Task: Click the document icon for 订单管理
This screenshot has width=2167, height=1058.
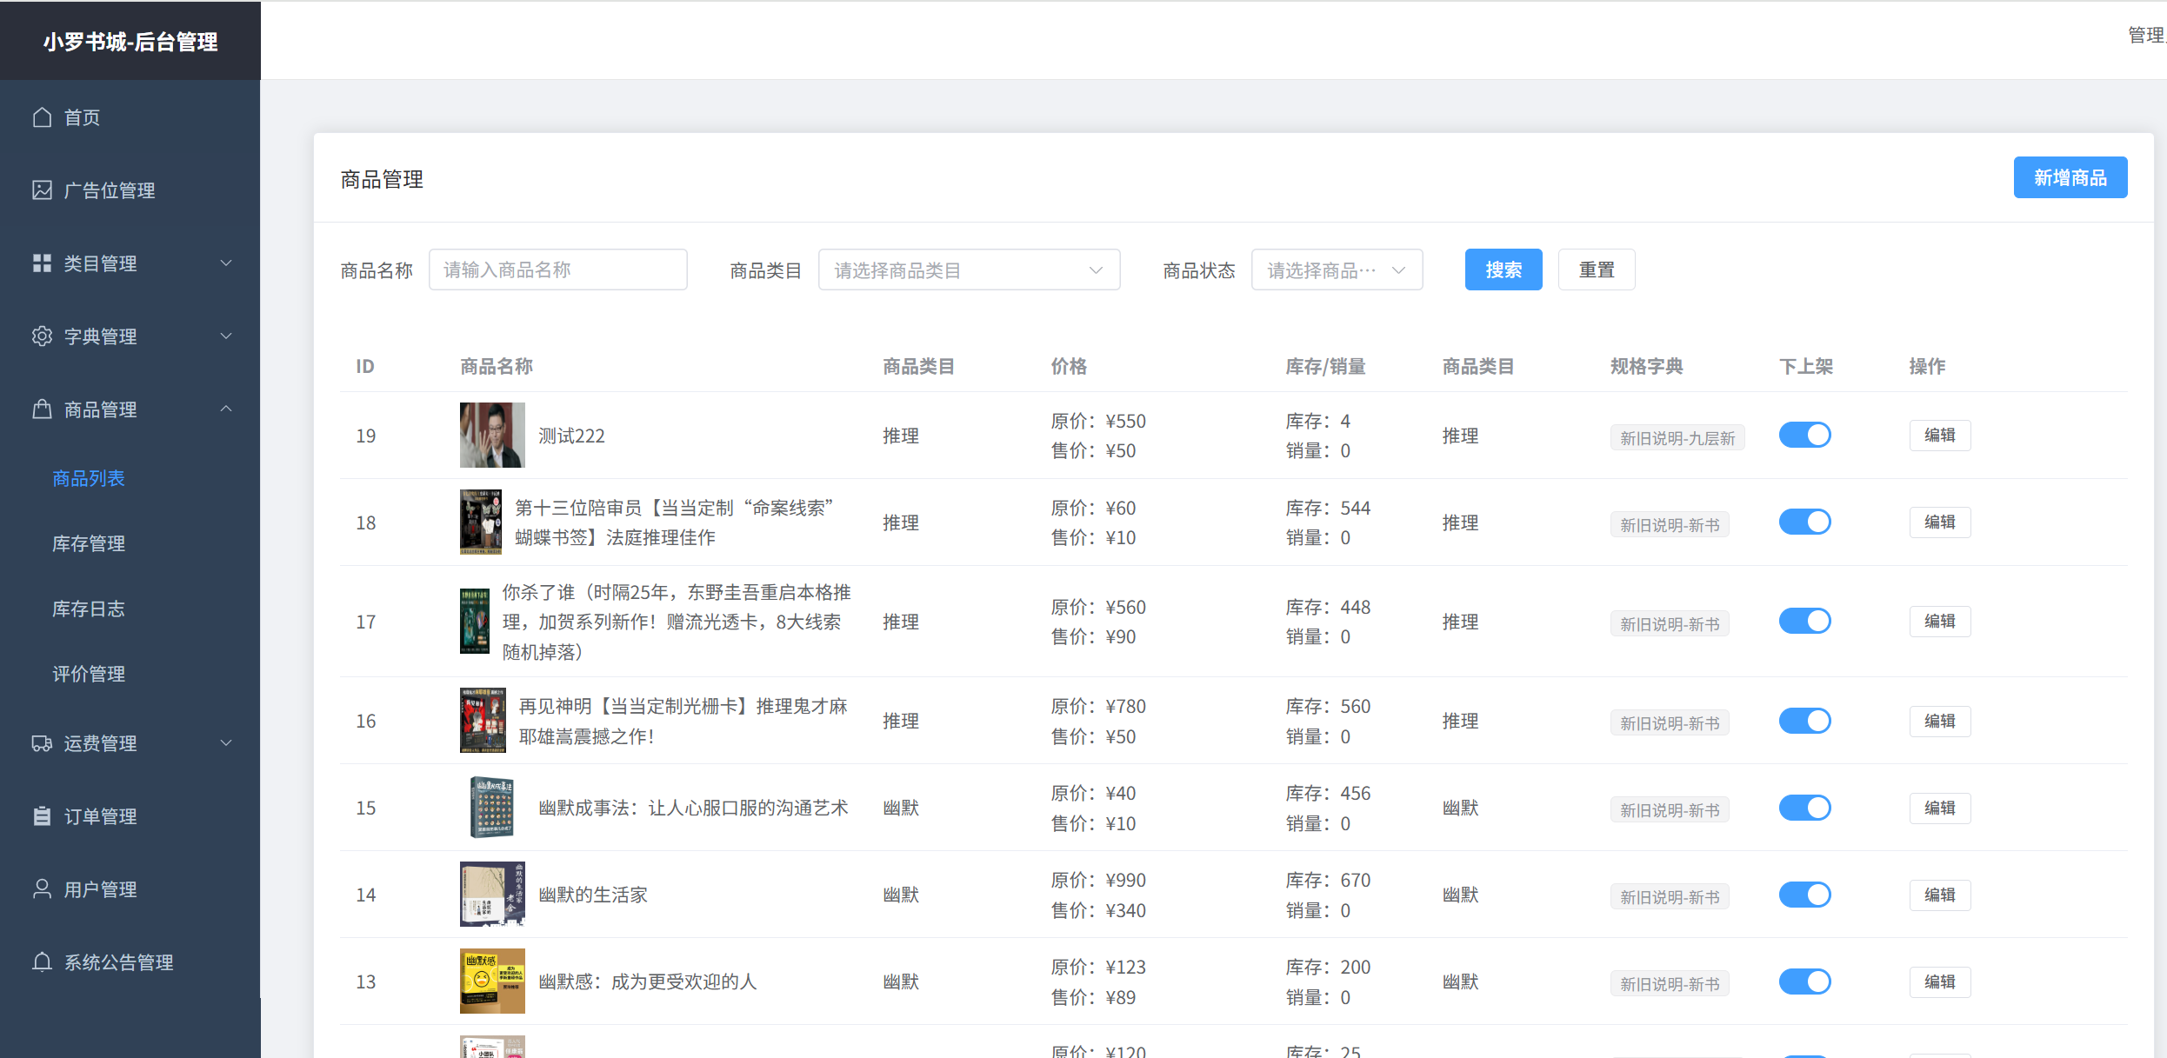Action: click(42, 816)
